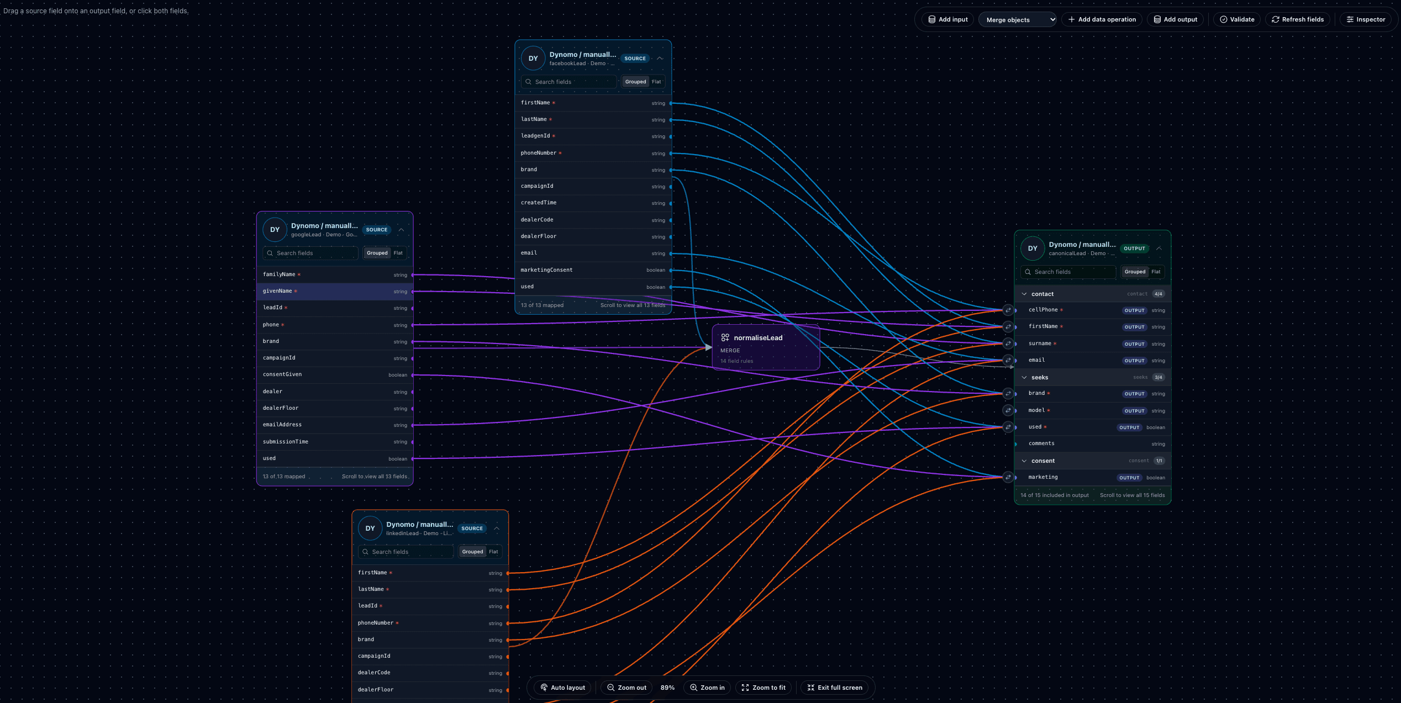
Task: Click Search fields in linkedinLead card
Action: click(x=405, y=552)
